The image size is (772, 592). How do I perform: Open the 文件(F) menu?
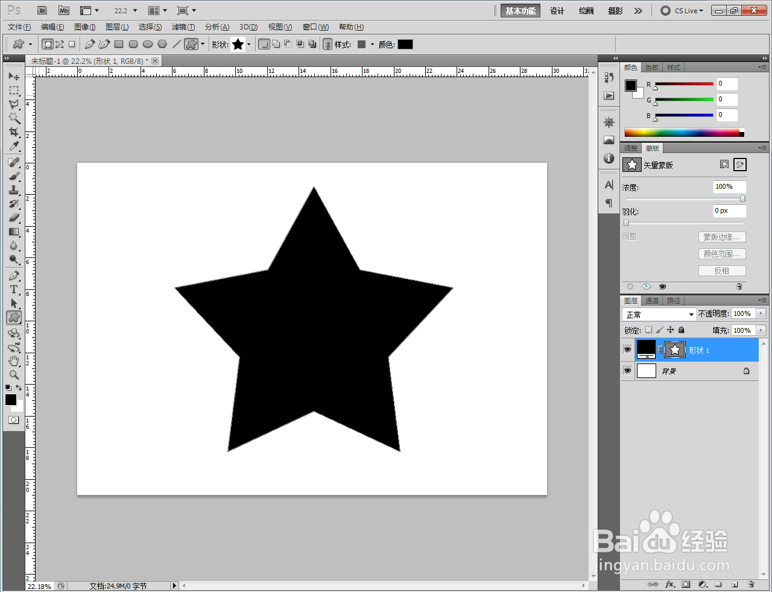click(19, 27)
